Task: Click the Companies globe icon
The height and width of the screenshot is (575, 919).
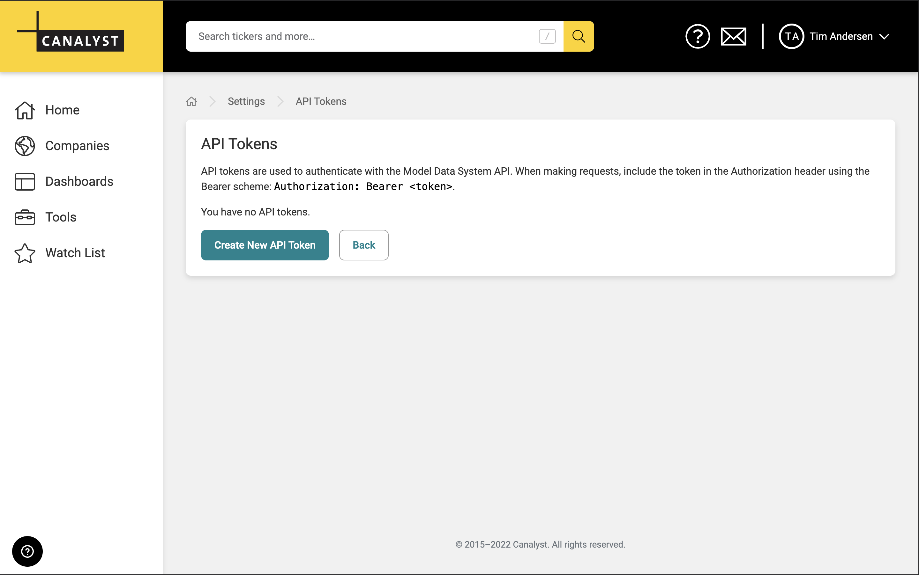Action: 25,146
